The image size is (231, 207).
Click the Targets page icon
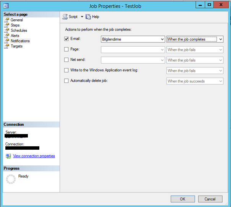tap(6, 46)
